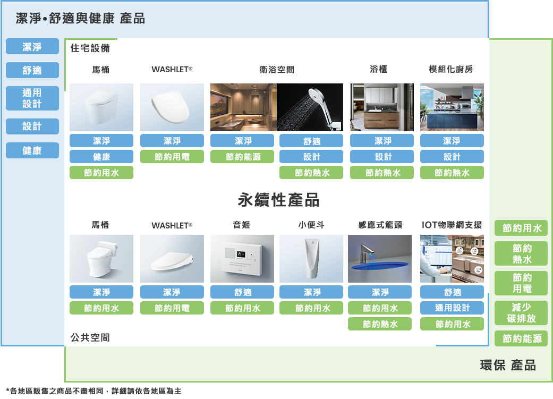Select the 潔淨 category in left sidebar
The height and width of the screenshot is (399, 553).
point(32,47)
